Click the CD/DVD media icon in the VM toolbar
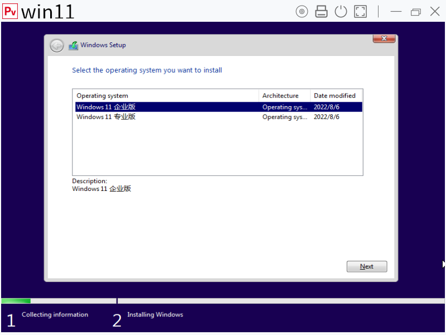446x335 pixels. click(302, 12)
